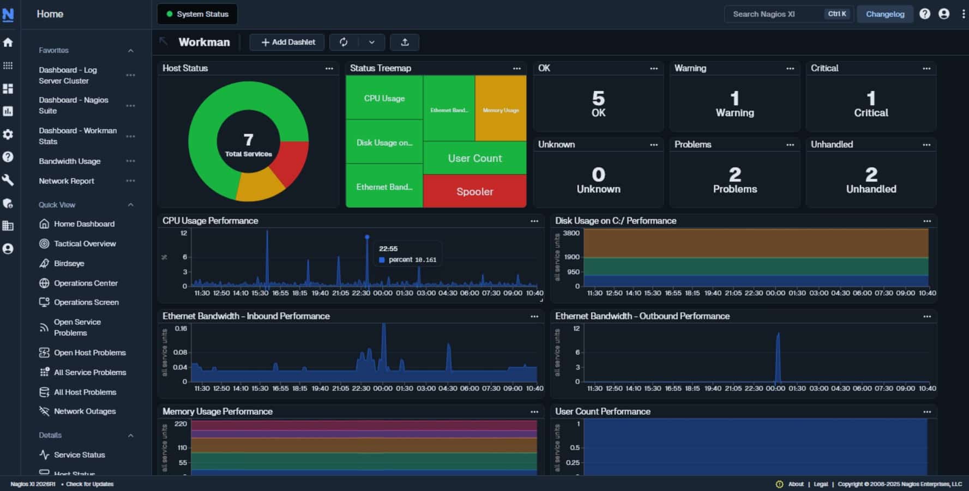Refresh the dashboard using the circular arrow icon
Screen dimensions: 969x491
pos(343,42)
